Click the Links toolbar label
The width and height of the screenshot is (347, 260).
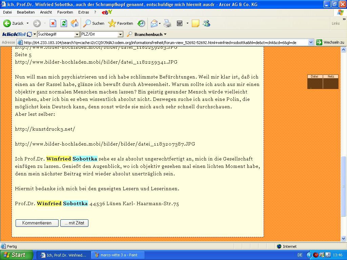click(335, 23)
